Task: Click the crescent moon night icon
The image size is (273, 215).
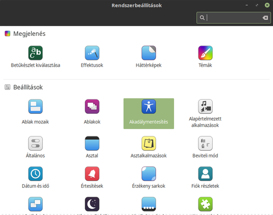Action: 92,204
